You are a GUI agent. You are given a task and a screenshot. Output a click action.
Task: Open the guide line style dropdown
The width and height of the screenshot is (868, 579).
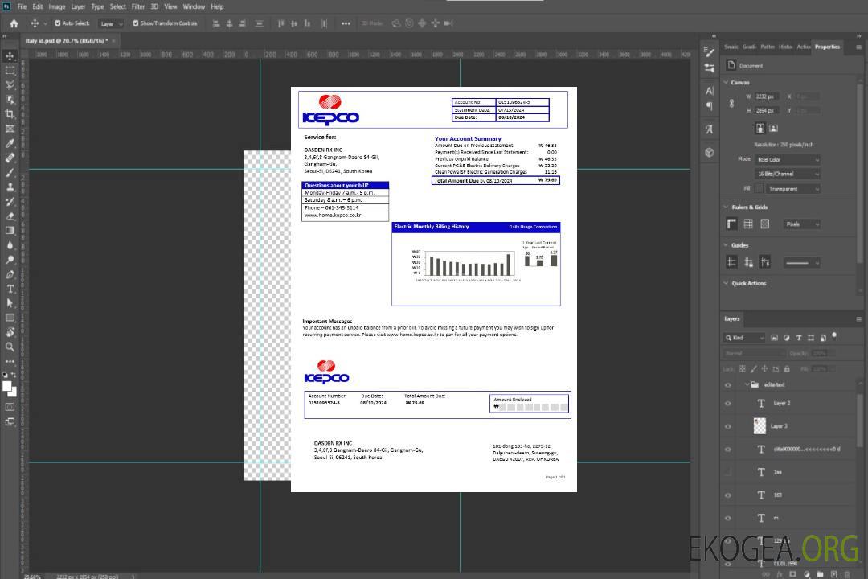coord(801,263)
